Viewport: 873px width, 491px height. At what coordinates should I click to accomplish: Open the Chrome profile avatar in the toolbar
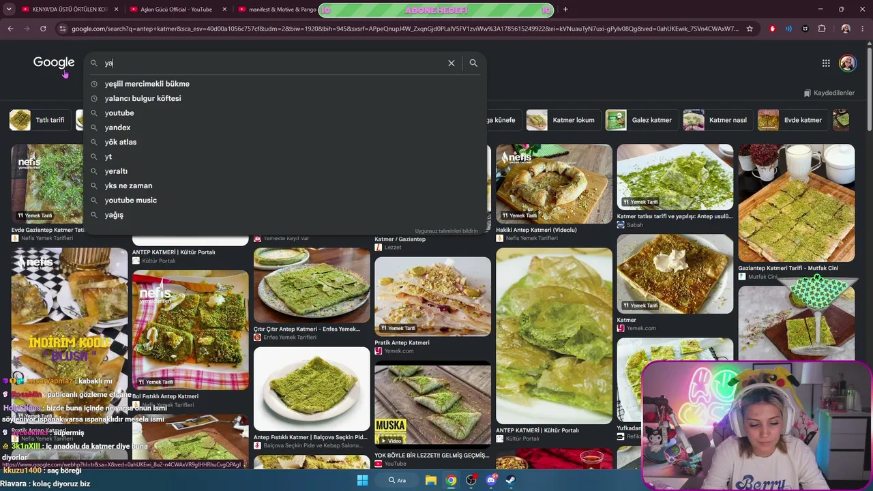(x=846, y=29)
